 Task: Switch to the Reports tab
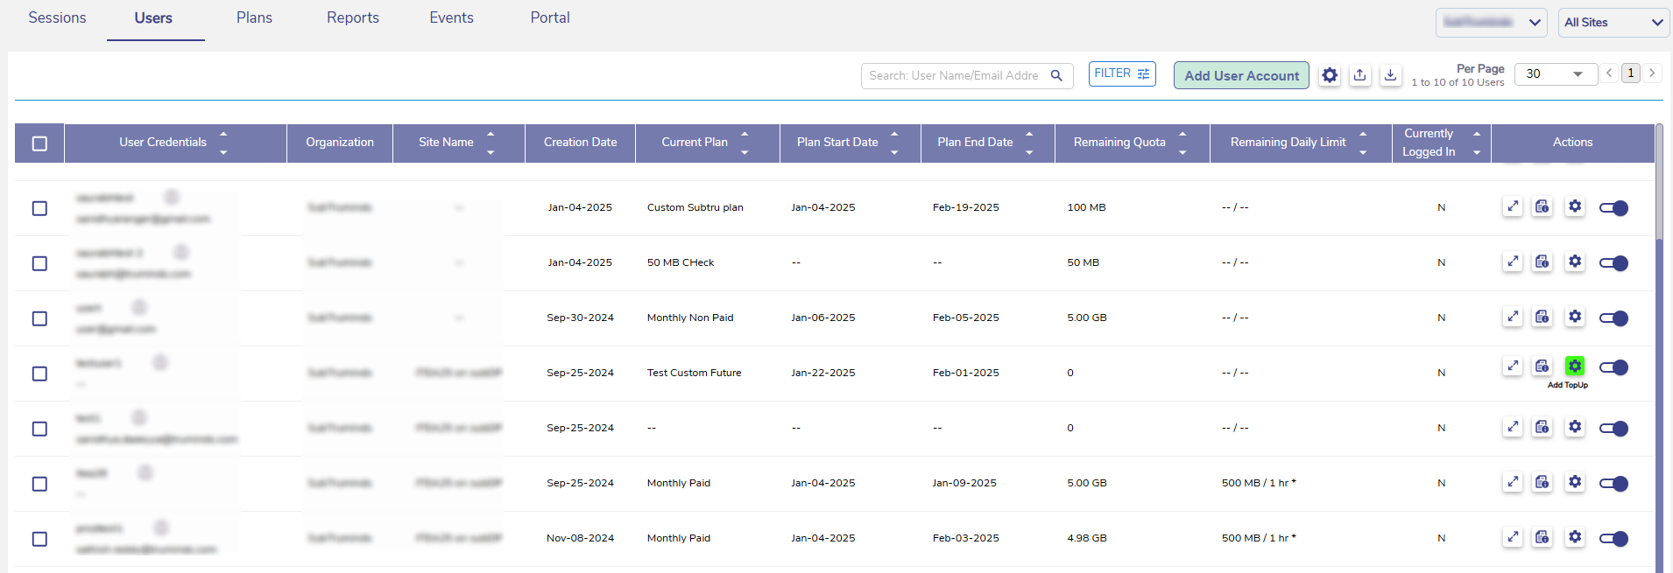(353, 18)
